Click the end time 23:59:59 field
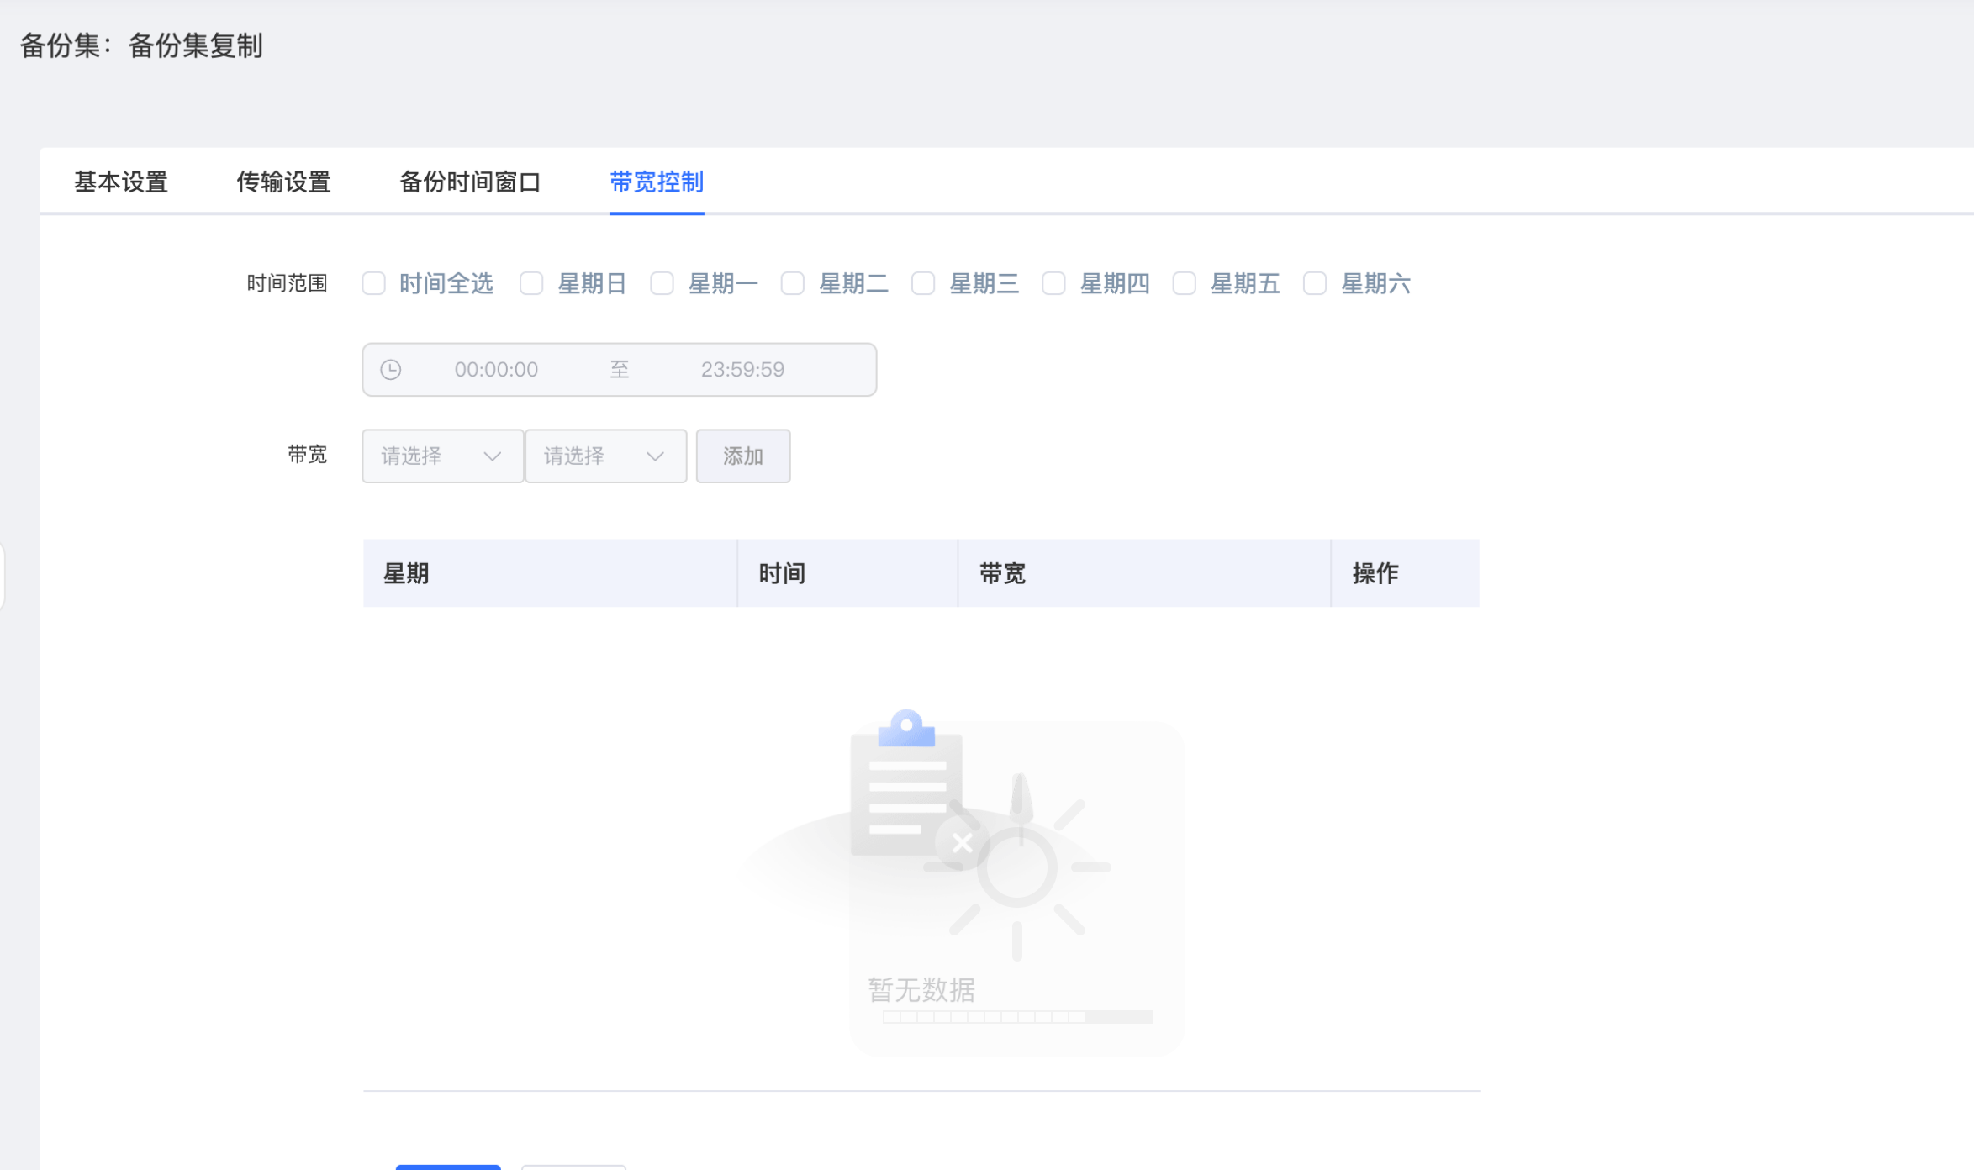Image resolution: width=1974 pixels, height=1170 pixels. point(742,370)
